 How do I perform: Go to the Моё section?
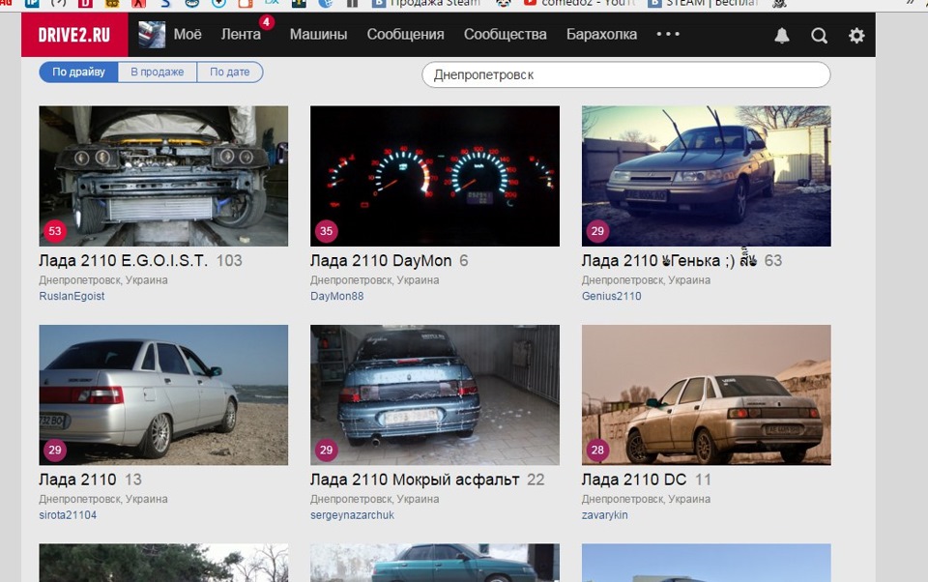pos(188,35)
